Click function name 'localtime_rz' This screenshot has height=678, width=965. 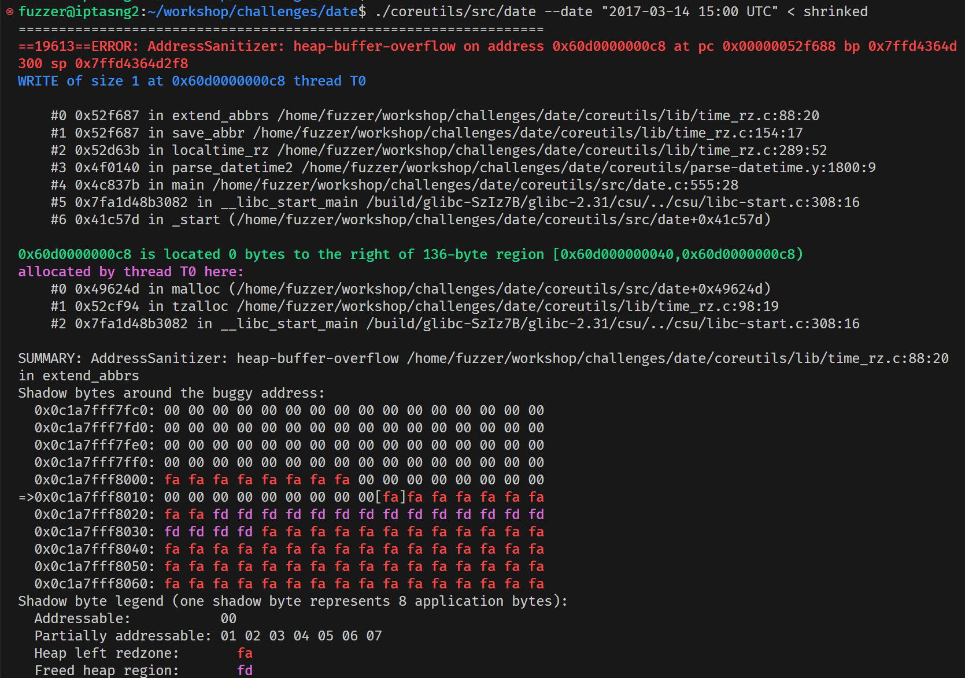(220, 150)
